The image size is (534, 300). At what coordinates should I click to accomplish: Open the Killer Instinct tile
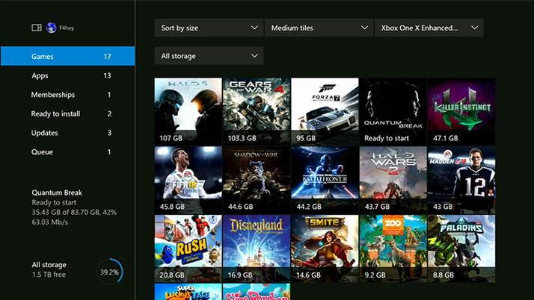click(461, 110)
